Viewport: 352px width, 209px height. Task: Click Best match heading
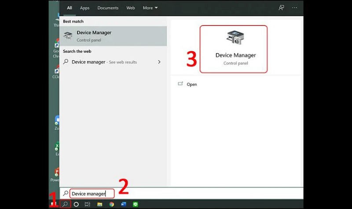[x=73, y=22]
